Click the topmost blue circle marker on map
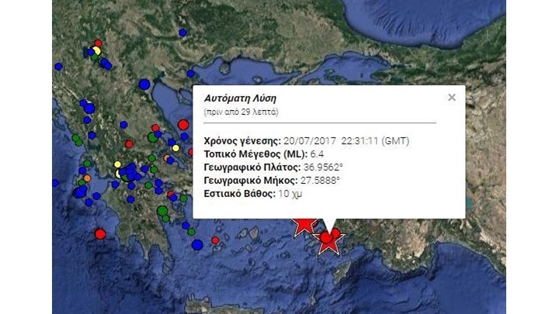The height and width of the screenshot is (314, 559). pos(182,33)
